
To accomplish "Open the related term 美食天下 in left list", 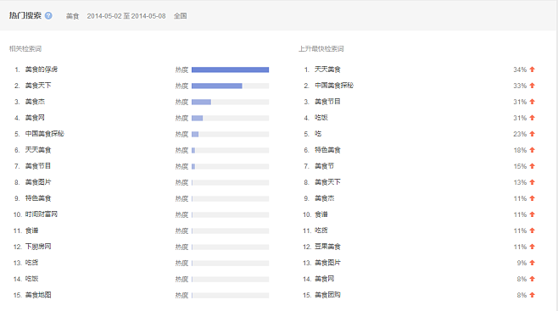I will pos(38,86).
